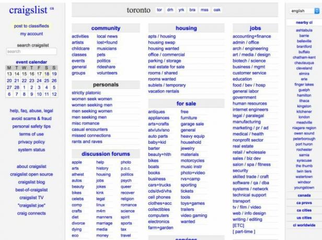Select the mss area tab
322x240 pixels.
204,10
